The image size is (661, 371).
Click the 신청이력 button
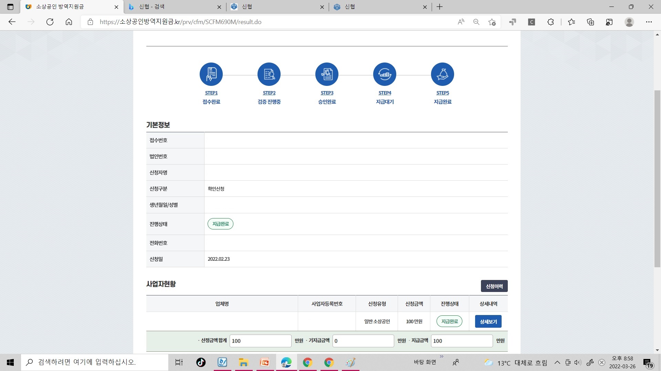(x=494, y=286)
